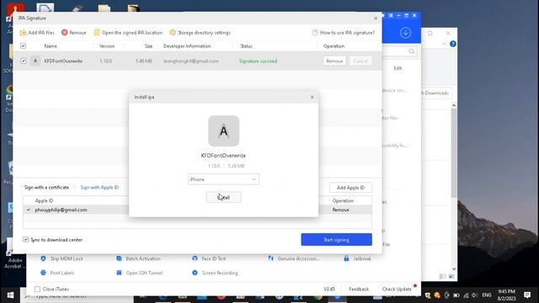The height and width of the screenshot is (303, 539).
Task: Click the Explorer vertical scrollbar
Action: click(x=454, y=153)
